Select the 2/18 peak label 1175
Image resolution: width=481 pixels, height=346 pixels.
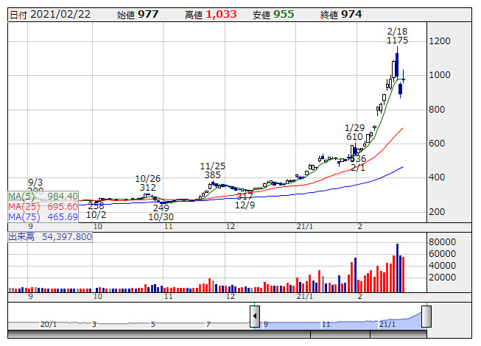[x=397, y=41]
